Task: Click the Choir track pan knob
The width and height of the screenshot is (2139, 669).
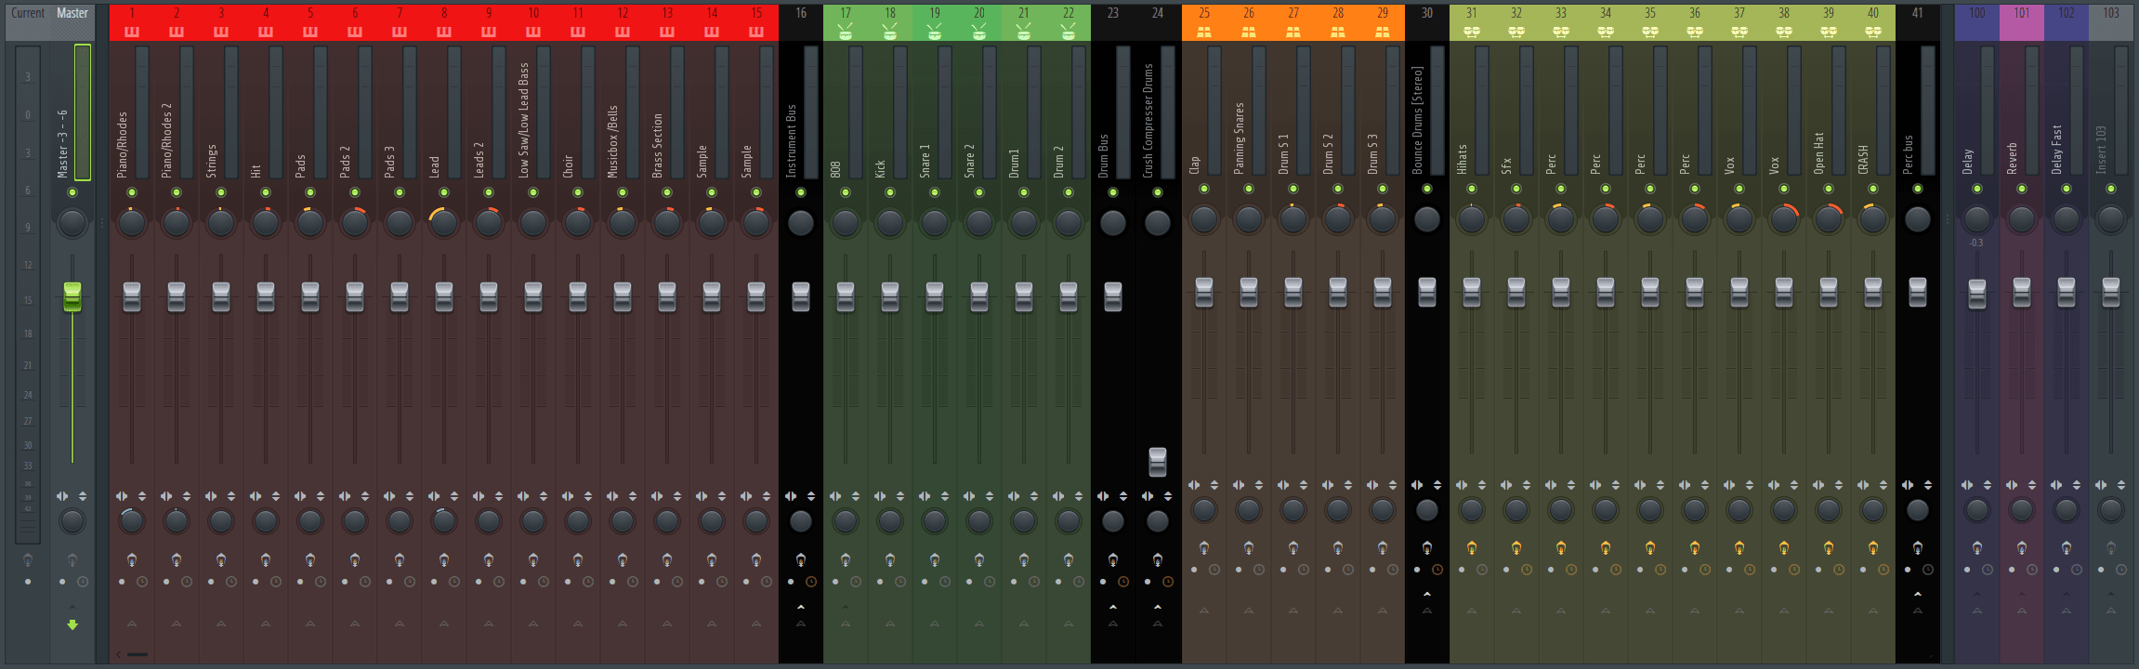Action: tap(578, 223)
